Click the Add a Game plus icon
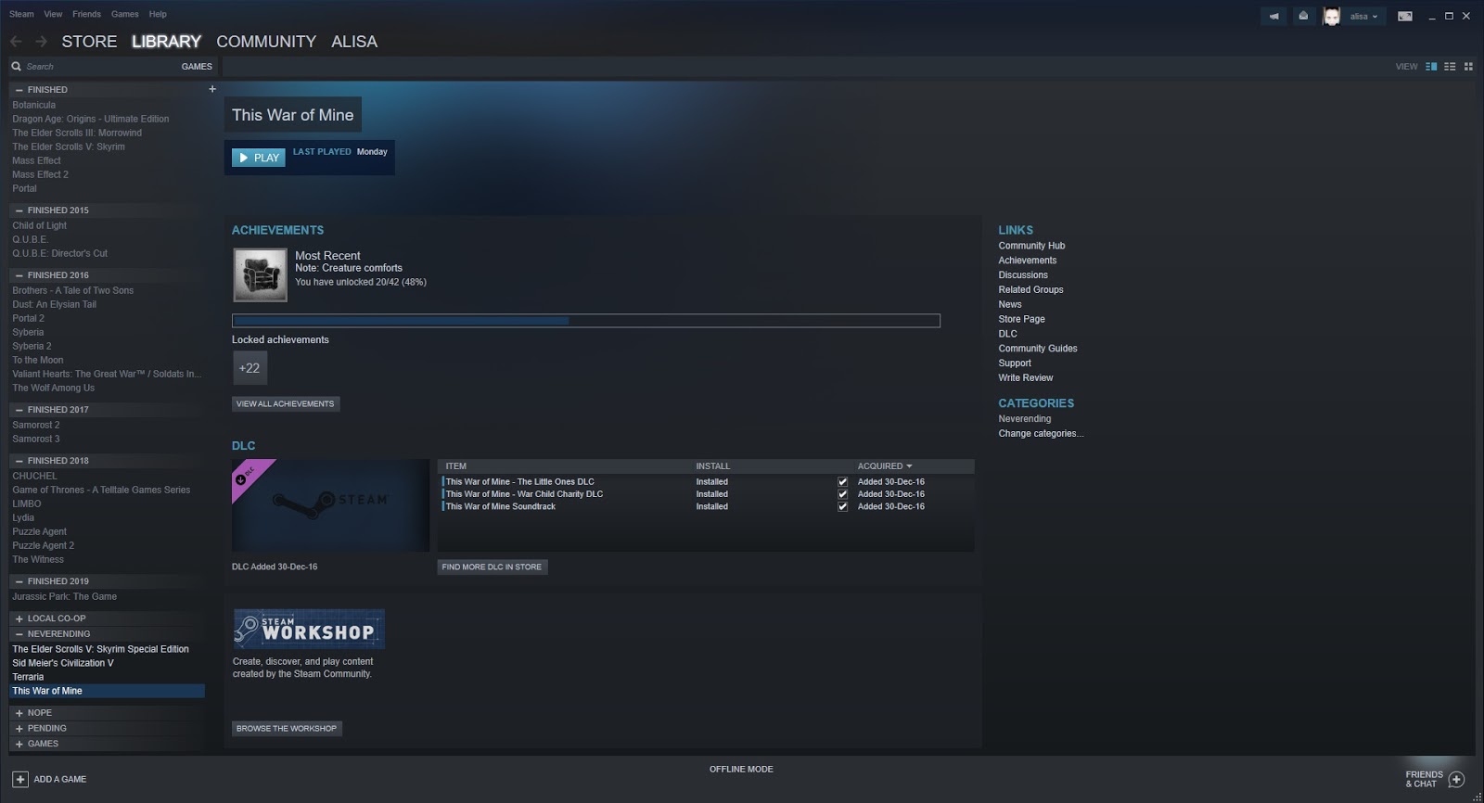The height and width of the screenshot is (803, 1484). [x=20, y=779]
